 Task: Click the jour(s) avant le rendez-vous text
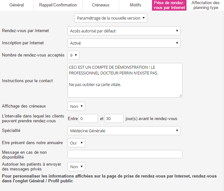151,119
